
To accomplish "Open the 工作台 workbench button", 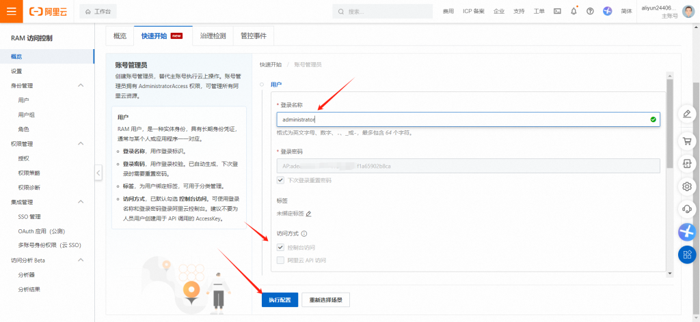I will point(98,12).
